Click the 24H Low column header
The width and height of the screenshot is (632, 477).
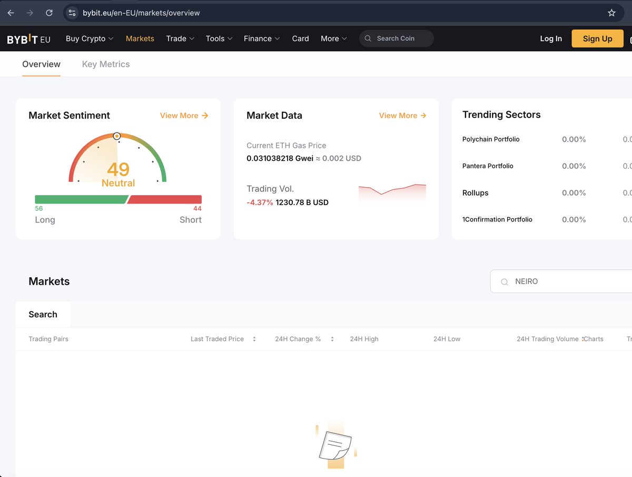click(x=447, y=339)
